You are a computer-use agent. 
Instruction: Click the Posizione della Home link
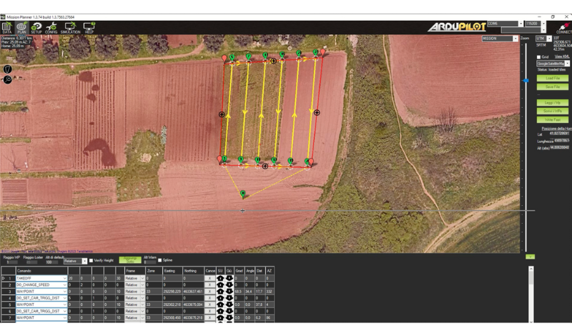(556, 129)
